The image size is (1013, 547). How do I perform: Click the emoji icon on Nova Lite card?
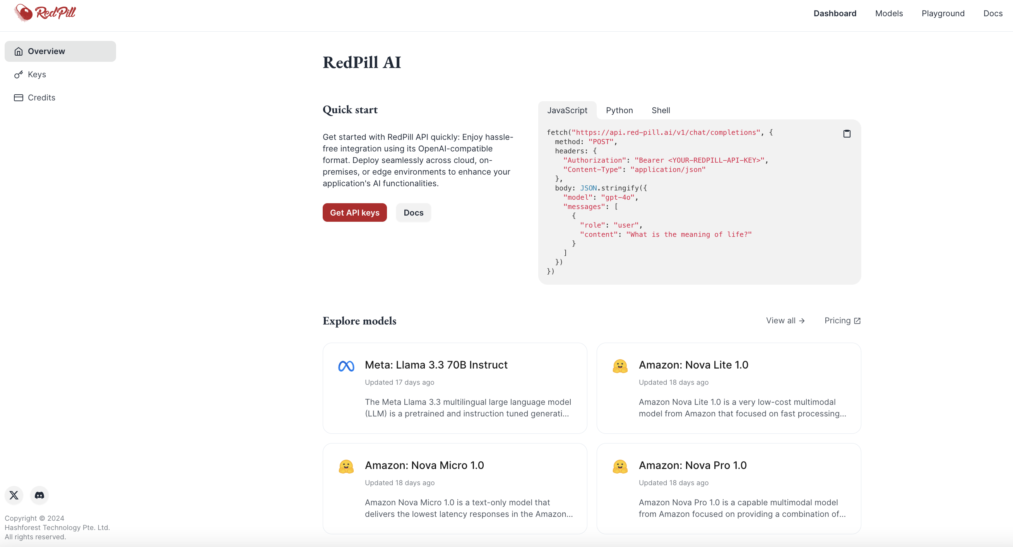pos(620,366)
